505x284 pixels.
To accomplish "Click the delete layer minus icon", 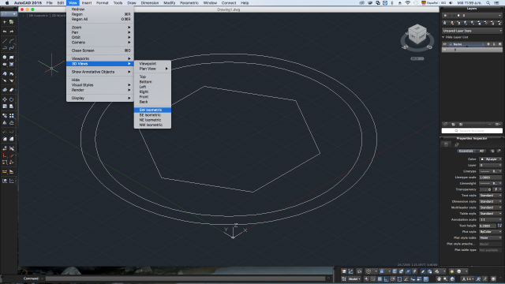I will click(x=489, y=124).
